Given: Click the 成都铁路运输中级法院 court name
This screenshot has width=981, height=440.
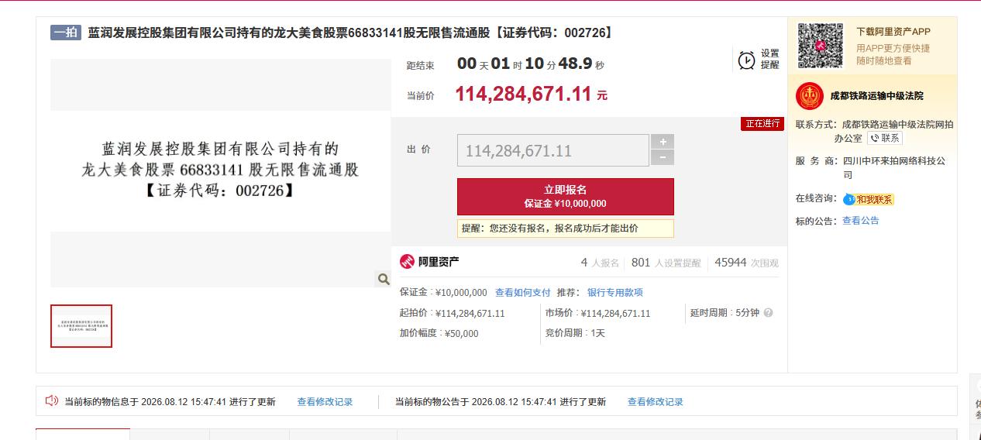Looking at the screenshot, I should [876, 96].
